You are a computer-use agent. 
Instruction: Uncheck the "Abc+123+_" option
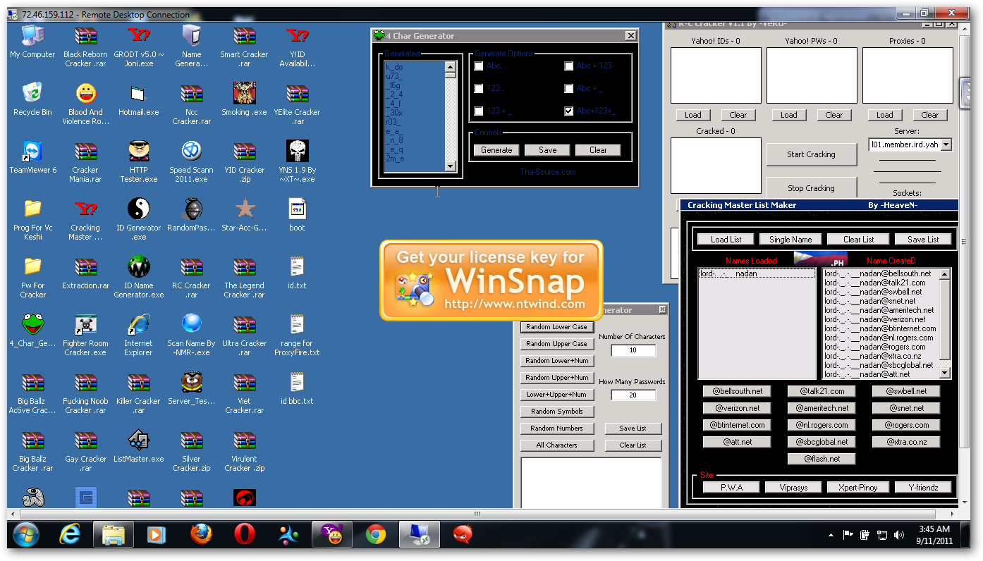[x=568, y=111]
